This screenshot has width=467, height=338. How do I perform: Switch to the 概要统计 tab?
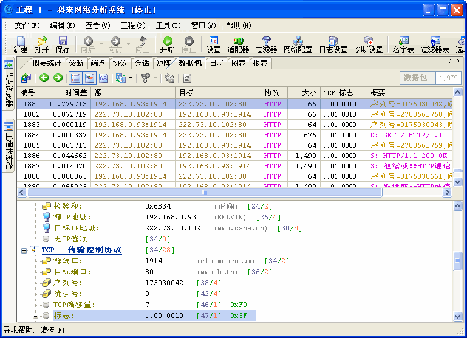pos(47,63)
